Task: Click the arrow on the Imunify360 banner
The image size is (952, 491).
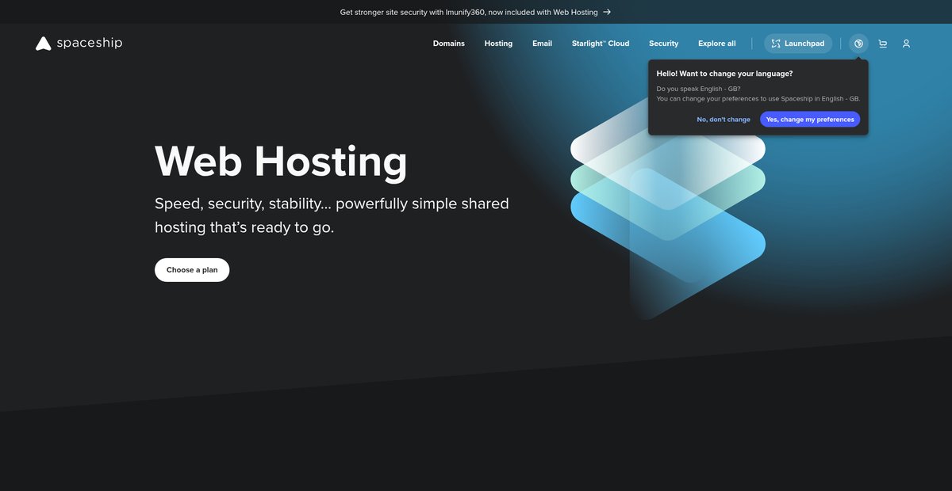Action: click(x=607, y=12)
